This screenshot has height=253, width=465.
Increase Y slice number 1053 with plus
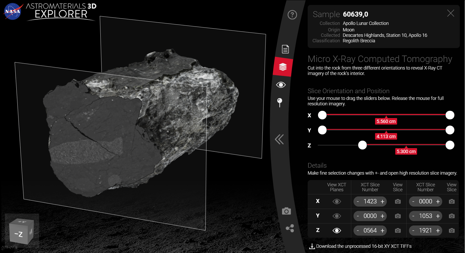coord(438,216)
